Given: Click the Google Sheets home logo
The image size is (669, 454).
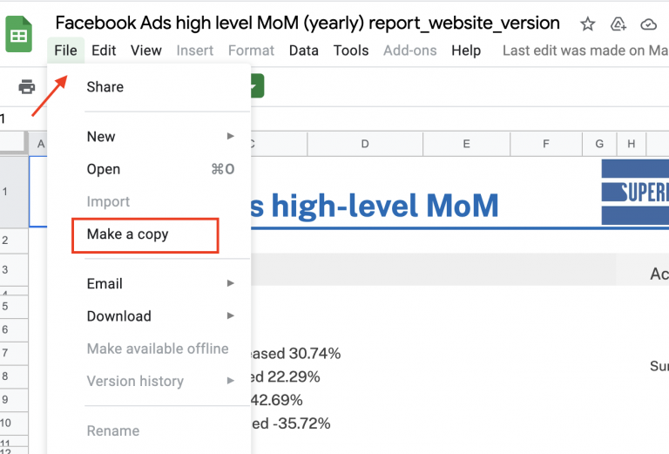Looking at the screenshot, I should (19, 37).
